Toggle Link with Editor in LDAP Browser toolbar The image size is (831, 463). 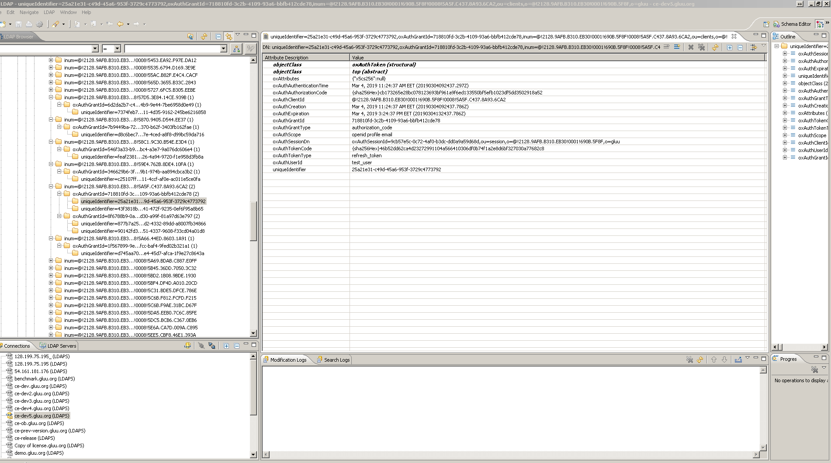(229, 37)
